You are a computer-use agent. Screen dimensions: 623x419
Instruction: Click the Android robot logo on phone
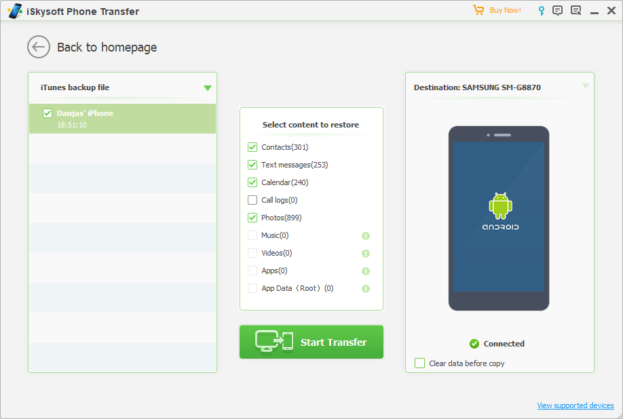tap(500, 206)
